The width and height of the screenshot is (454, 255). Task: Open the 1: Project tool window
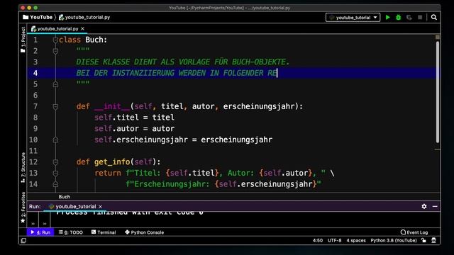[23, 40]
